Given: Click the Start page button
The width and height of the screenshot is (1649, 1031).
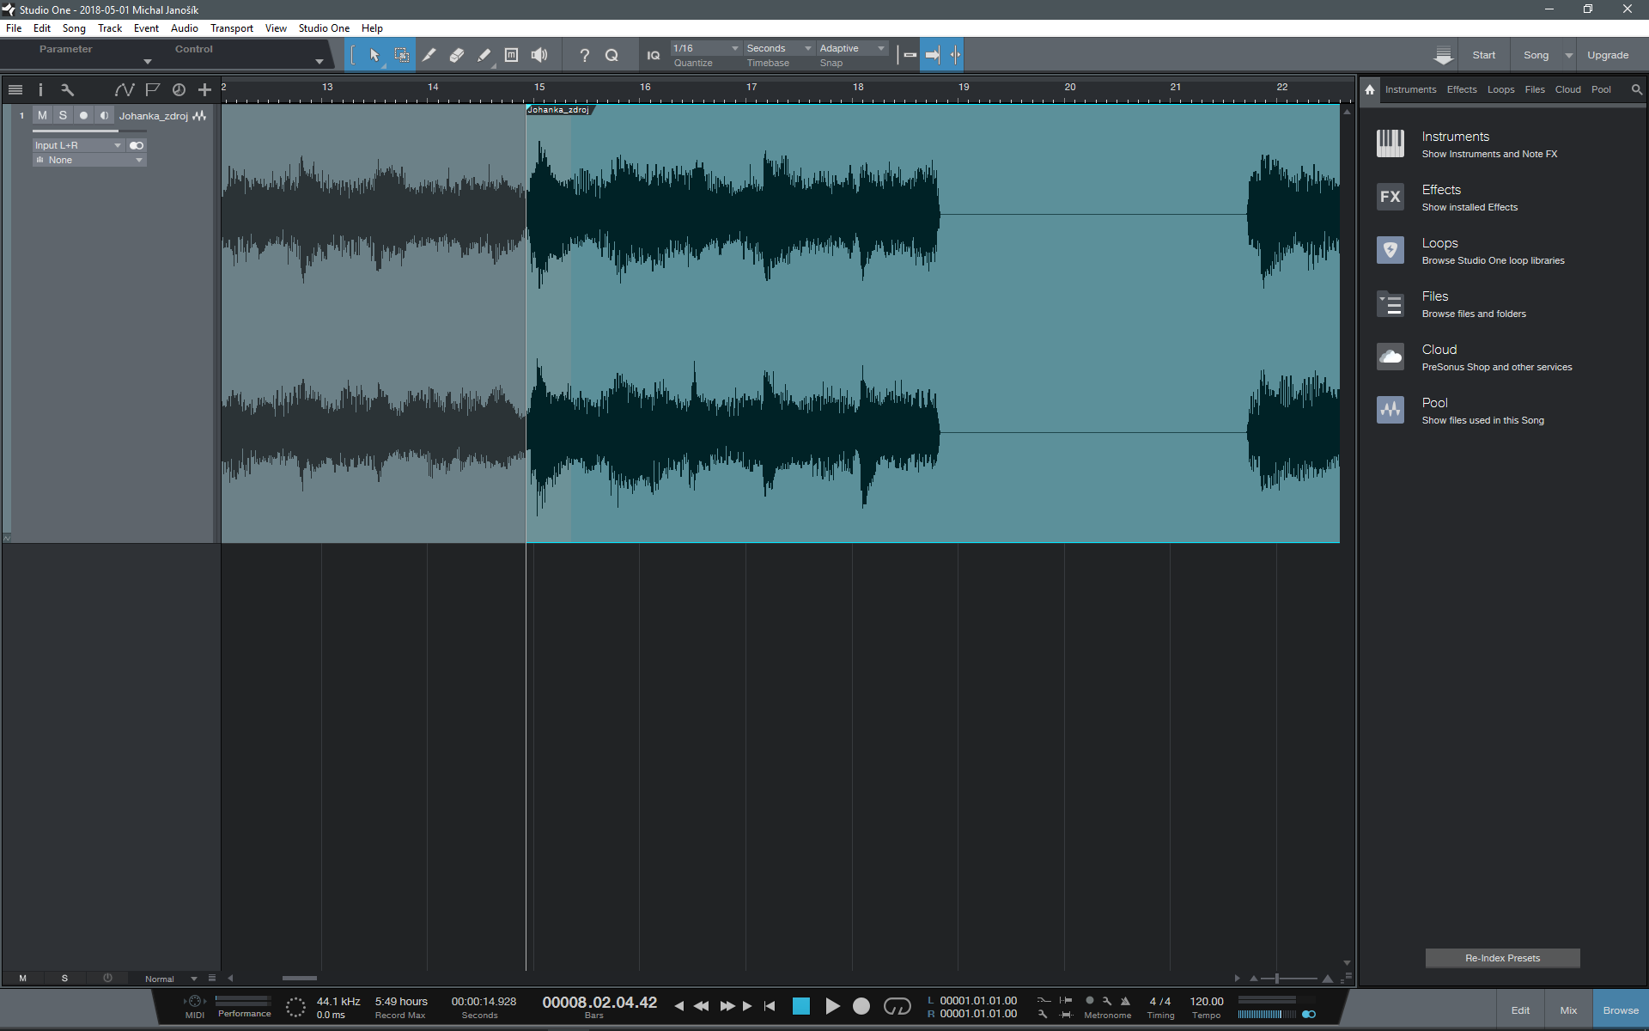Looking at the screenshot, I should pyautogui.click(x=1484, y=55).
